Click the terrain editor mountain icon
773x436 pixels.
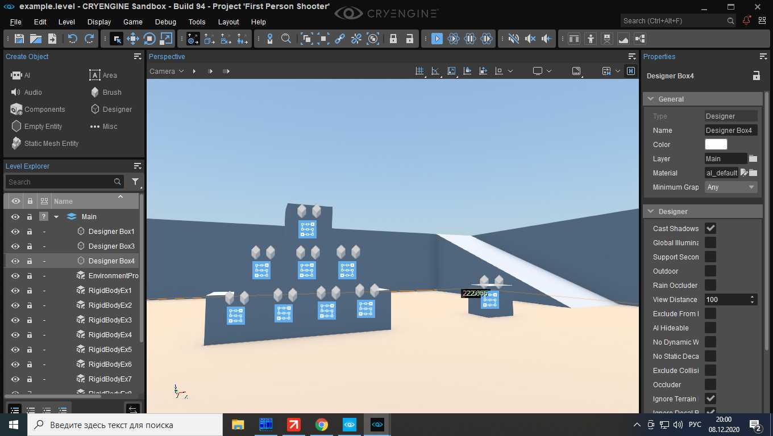[624, 39]
